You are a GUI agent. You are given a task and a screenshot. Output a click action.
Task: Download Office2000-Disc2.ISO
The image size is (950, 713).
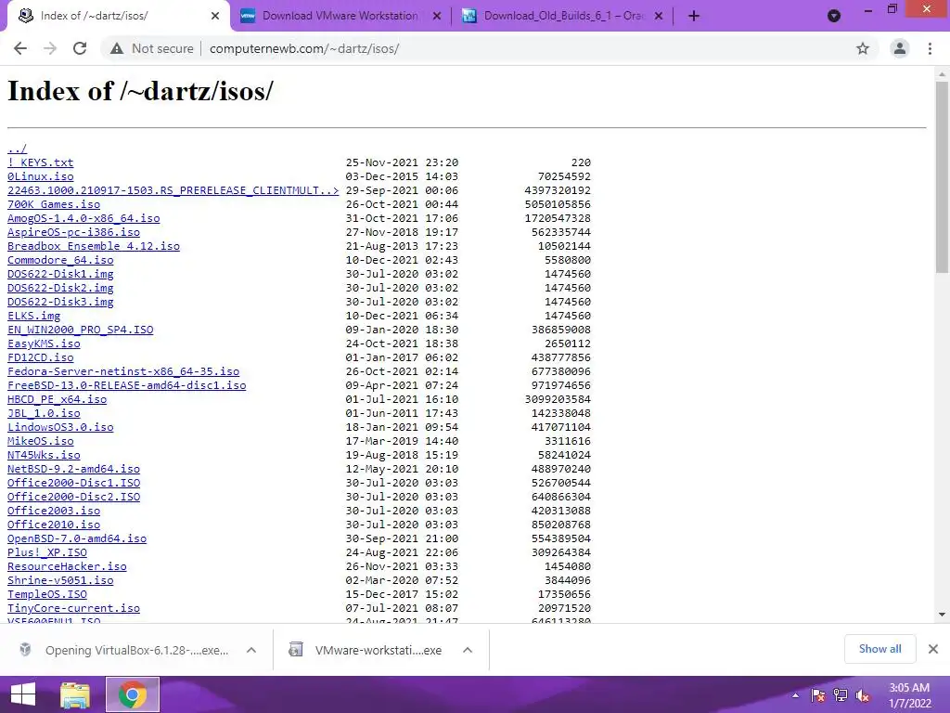pos(73,498)
